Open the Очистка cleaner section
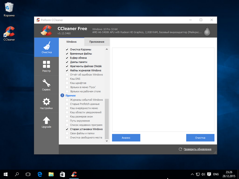Screen dimensions: 239x179 coord(46,48)
